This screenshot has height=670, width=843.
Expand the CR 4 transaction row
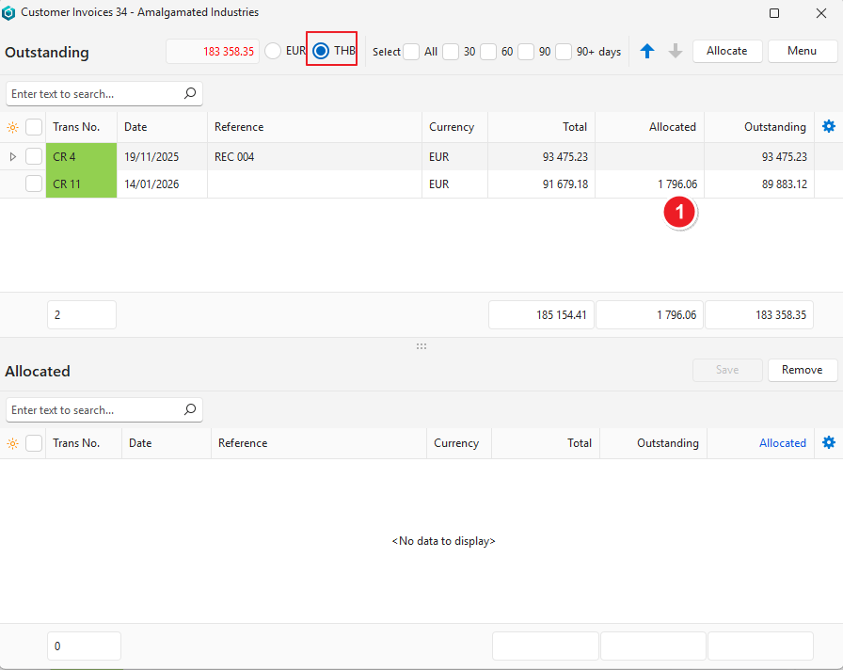(12, 157)
